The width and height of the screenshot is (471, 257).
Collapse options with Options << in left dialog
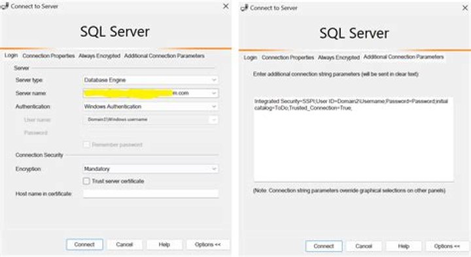[x=207, y=245]
